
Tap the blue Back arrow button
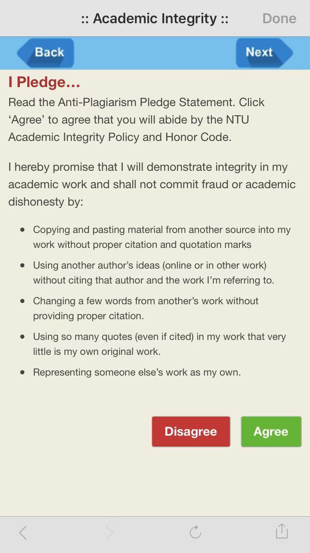tap(45, 53)
